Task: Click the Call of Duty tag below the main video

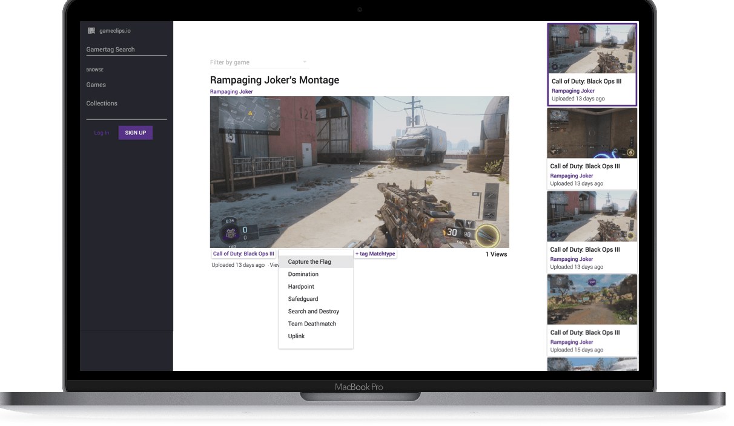Action: (243, 254)
